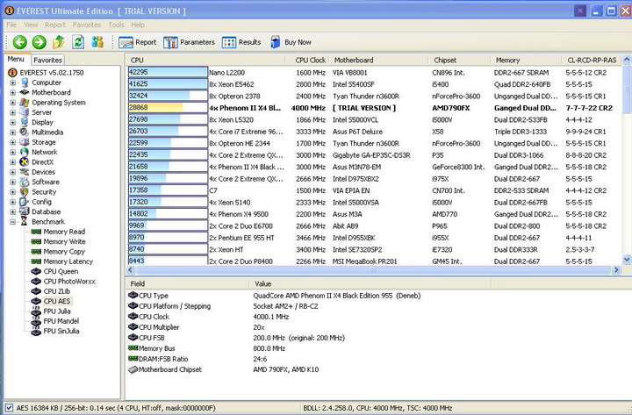Expand the Database tree node
The height and width of the screenshot is (415, 632).
(x=13, y=211)
